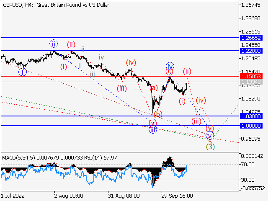Select the blue 1.26652 price level label
This screenshot has width=268, height=201.
pos(251,38)
